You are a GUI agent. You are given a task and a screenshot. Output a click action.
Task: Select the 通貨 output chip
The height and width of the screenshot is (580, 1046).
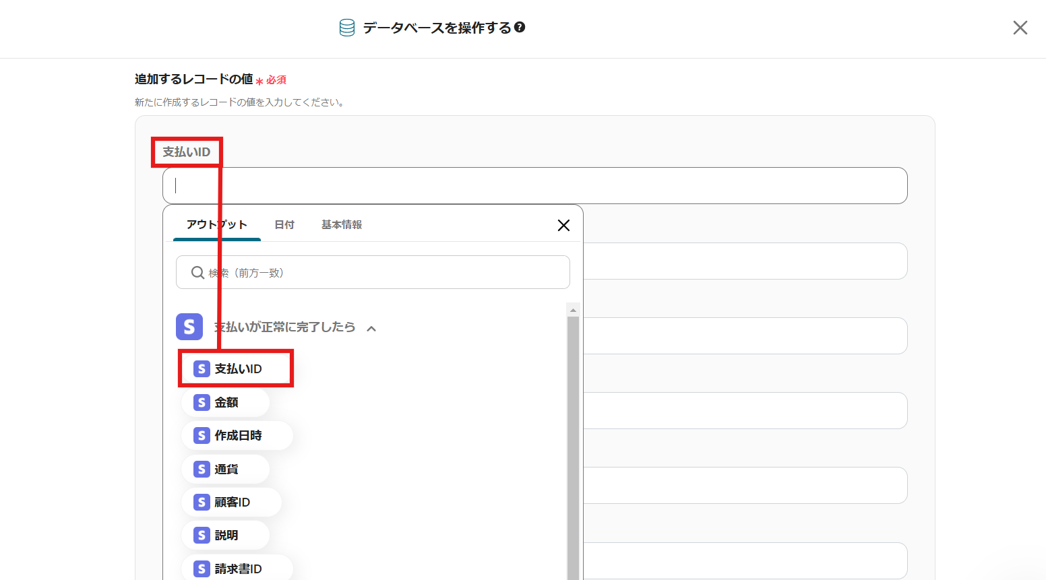coord(226,469)
